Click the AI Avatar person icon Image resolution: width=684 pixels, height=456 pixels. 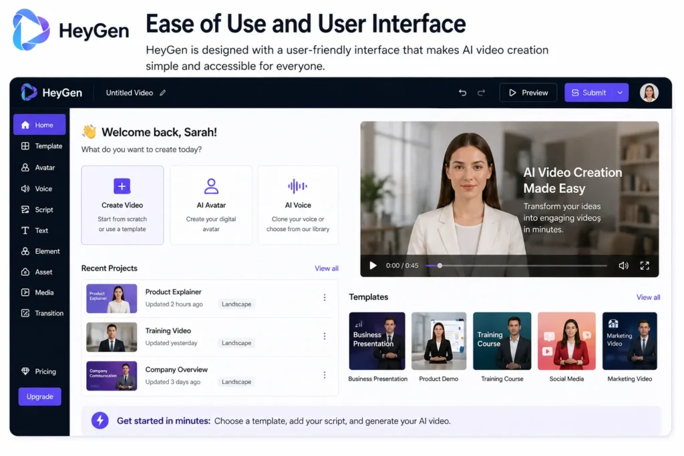coord(211,186)
